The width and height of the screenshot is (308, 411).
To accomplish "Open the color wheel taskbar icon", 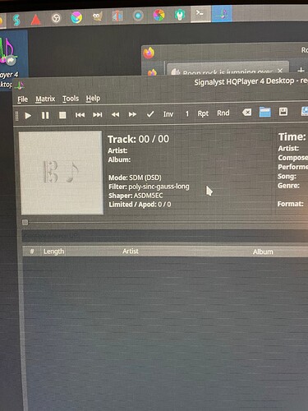I will (x=159, y=15).
